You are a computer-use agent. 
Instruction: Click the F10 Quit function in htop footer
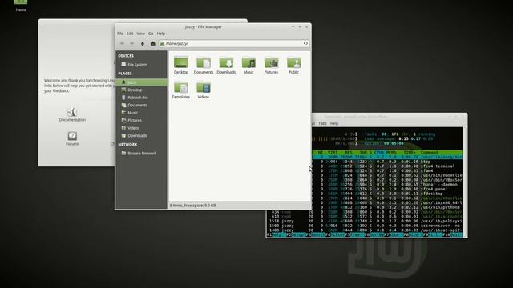coord(452,234)
